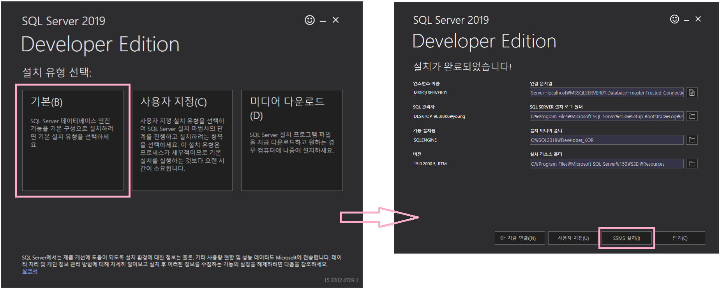
Task: Select the 미디어 다운로드(D) option
Action: coord(292,140)
